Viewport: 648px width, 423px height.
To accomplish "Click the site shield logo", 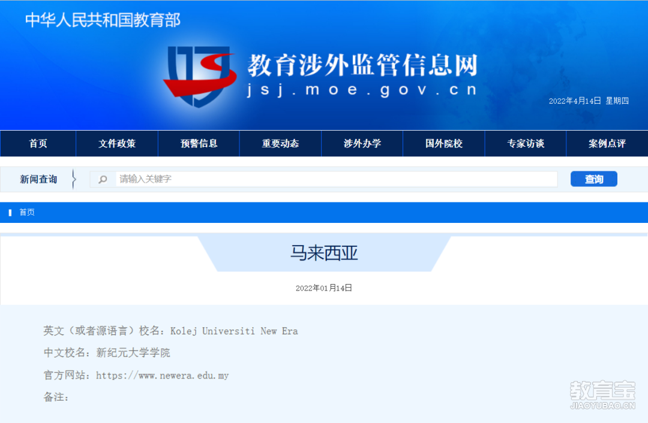I will [200, 76].
